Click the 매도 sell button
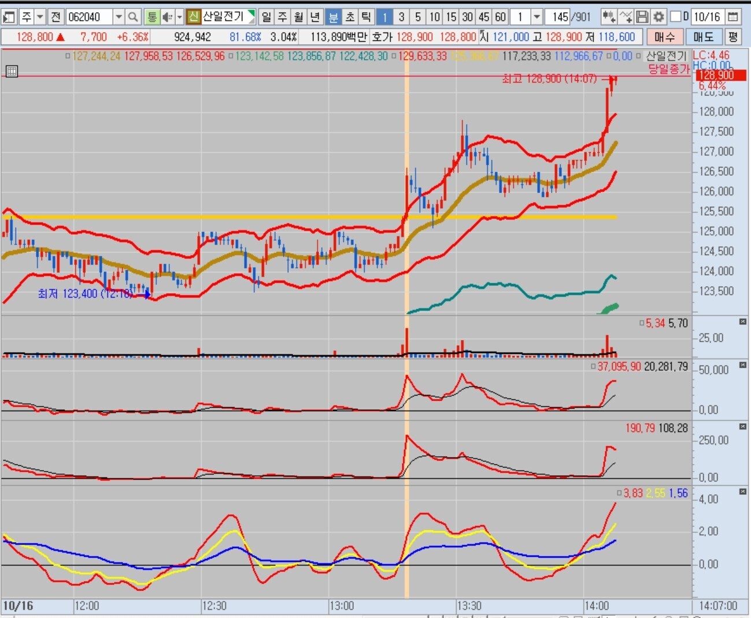Image resolution: width=751 pixels, height=618 pixels. click(703, 37)
